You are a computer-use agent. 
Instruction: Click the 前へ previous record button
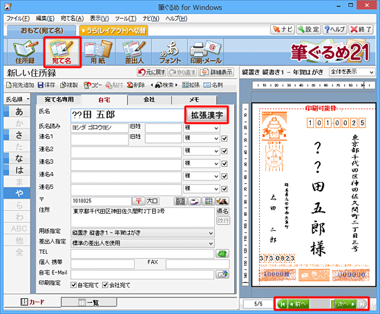298,304
